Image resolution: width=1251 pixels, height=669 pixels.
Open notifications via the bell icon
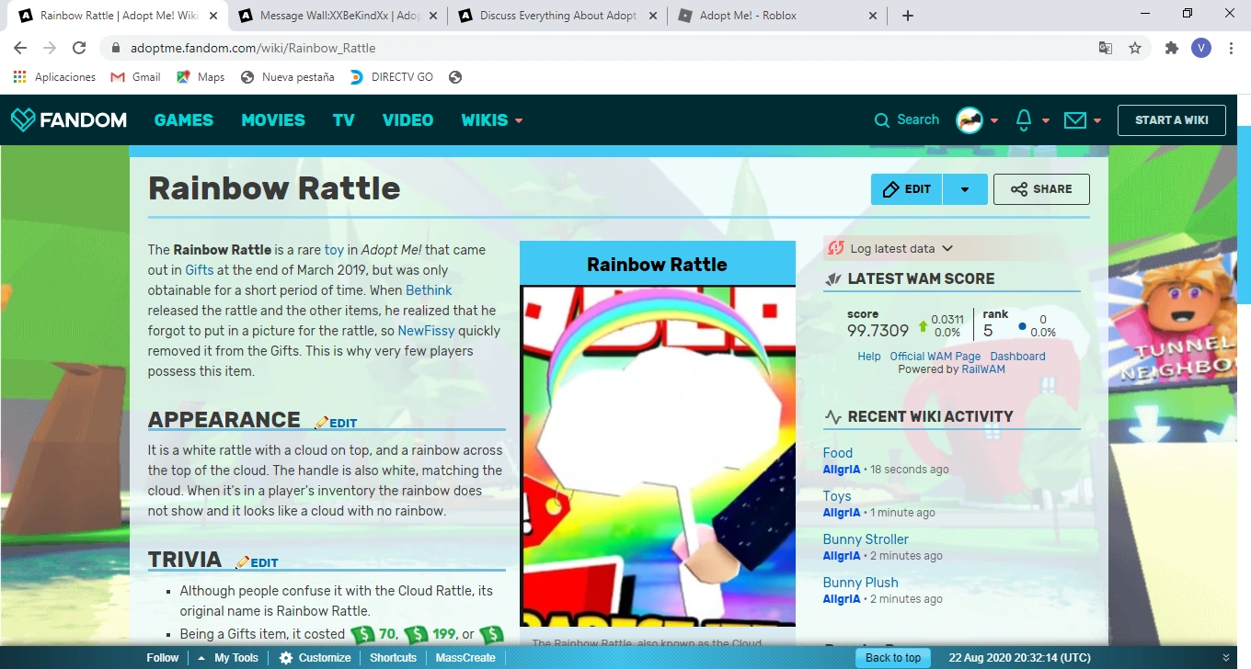[1023, 119]
